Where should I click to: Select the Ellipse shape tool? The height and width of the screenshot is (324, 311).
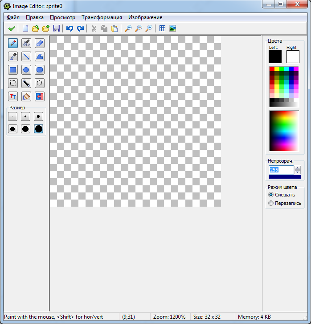pos(26,70)
